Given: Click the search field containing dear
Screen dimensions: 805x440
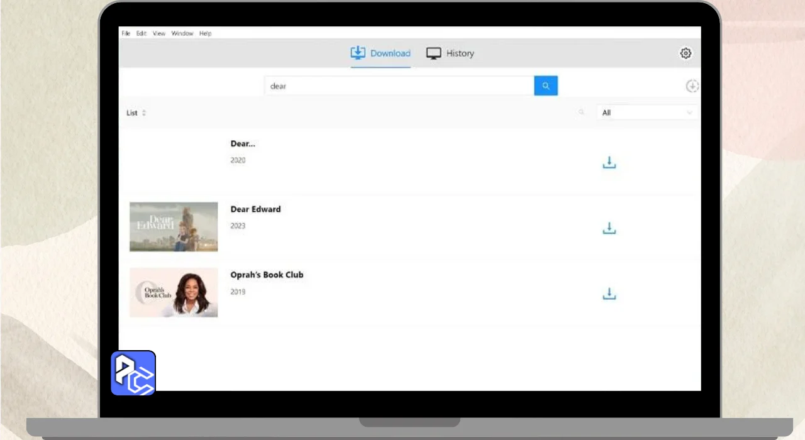Looking at the screenshot, I should coord(399,86).
